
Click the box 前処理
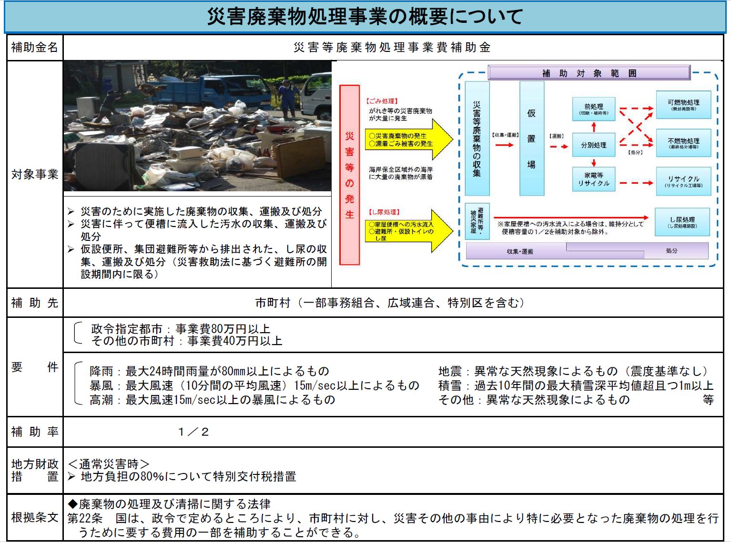594,109
